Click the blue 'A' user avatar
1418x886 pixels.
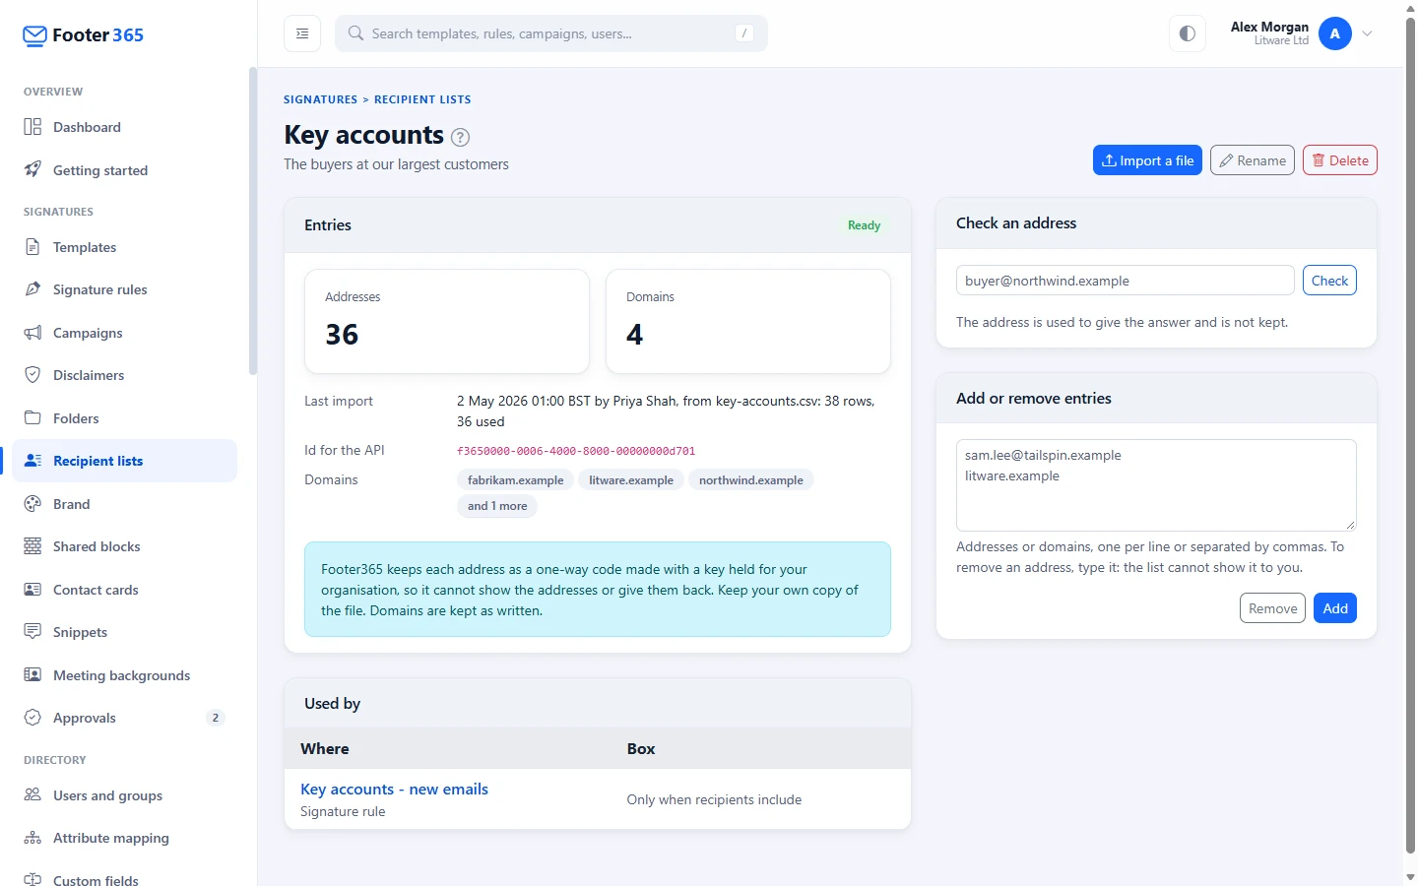pyautogui.click(x=1335, y=33)
